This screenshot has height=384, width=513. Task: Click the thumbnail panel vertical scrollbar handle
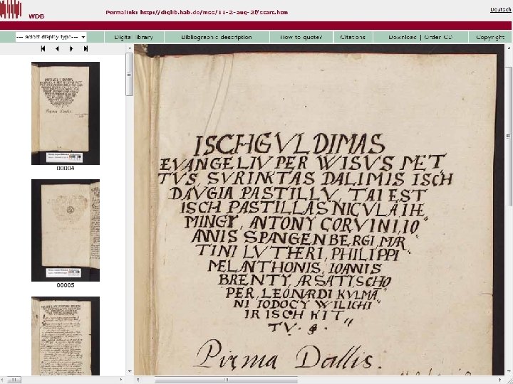[129, 75]
